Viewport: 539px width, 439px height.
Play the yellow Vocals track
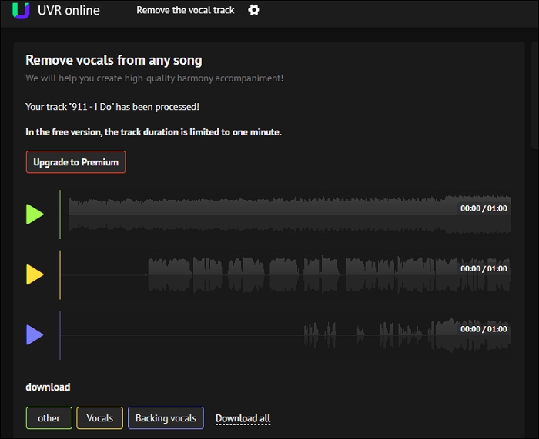[x=35, y=274]
